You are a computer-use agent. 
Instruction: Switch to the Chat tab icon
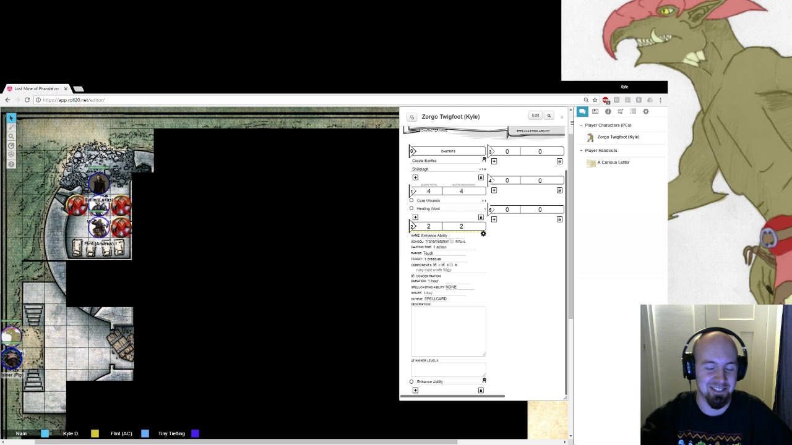[x=582, y=111]
